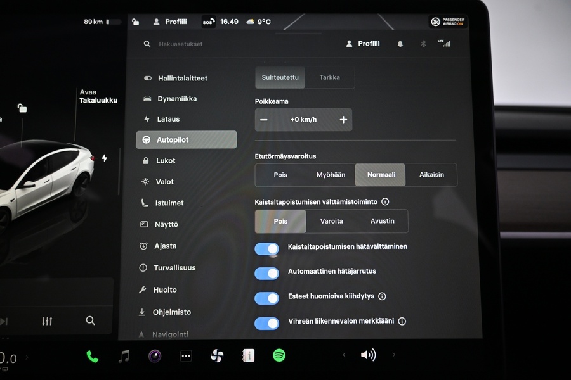This screenshot has height=380, width=571.
Task: Switch to the Tarkka tab
Action: point(330,77)
